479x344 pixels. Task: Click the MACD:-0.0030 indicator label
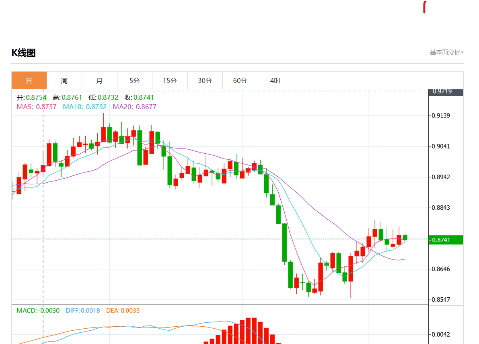tap(38, 310)
